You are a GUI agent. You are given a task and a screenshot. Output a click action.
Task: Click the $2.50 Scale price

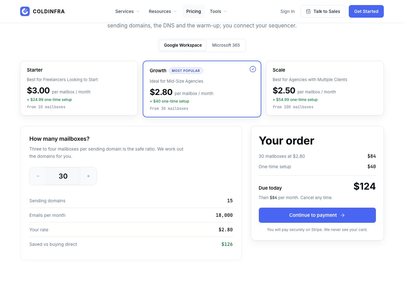pyautogui.click(x=284, y=91)
